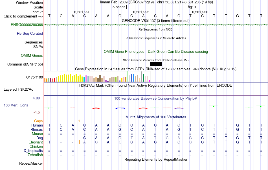
Task: Open the RefSeq Curated track label
Action: (30, 34)
